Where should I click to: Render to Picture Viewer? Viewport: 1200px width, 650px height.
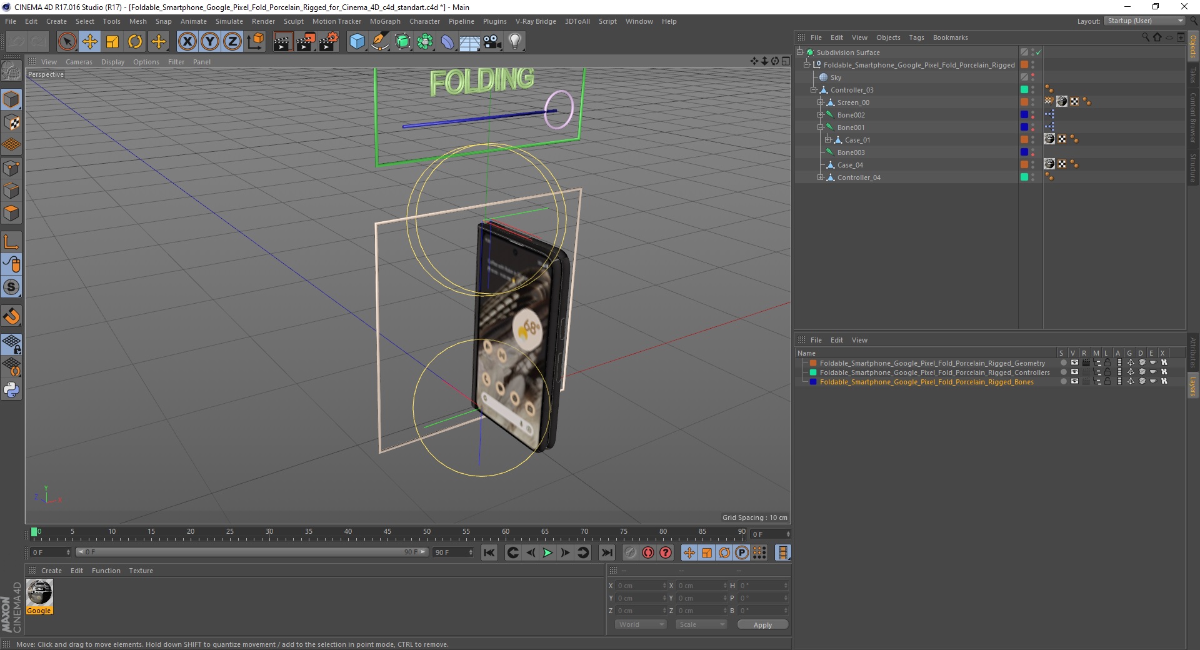pyautogui.click(x=305, y=42)
